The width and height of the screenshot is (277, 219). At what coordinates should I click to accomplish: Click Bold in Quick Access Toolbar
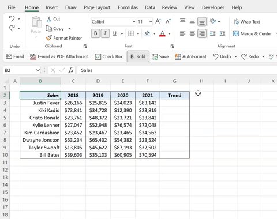tap(138, 56)
